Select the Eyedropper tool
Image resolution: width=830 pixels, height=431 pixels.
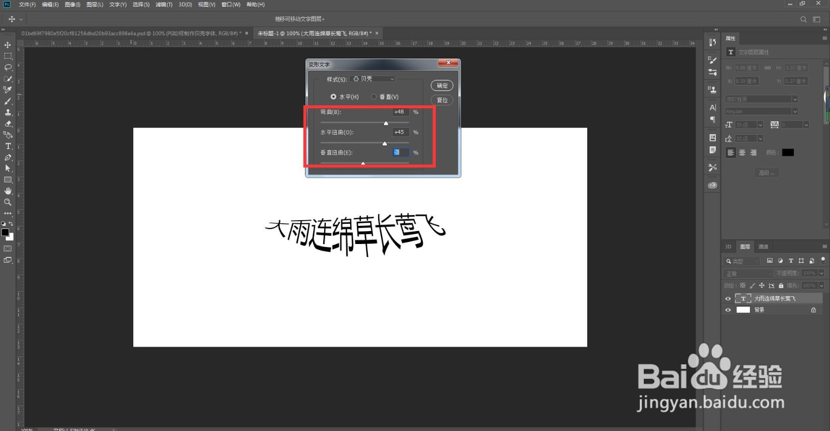click(x=8, y=90)
